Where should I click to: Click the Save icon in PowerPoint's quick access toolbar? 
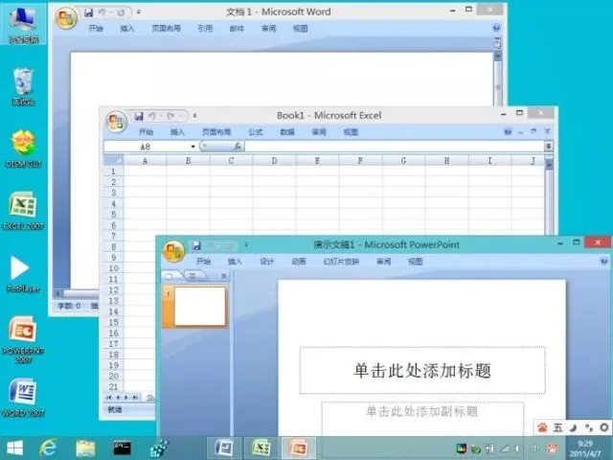(x=196, y=245)
